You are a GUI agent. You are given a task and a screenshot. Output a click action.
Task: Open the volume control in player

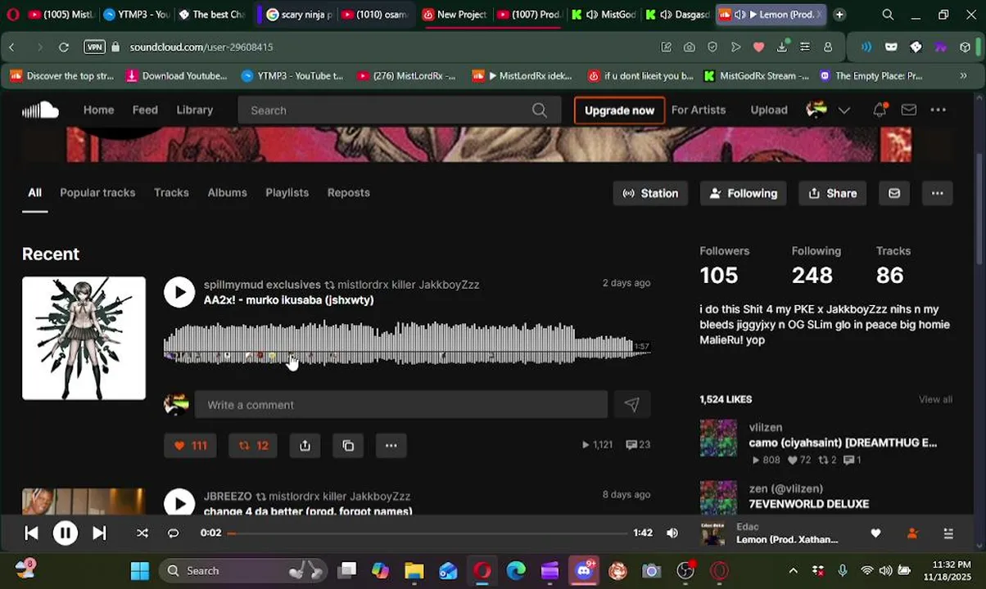pos(672,533)
